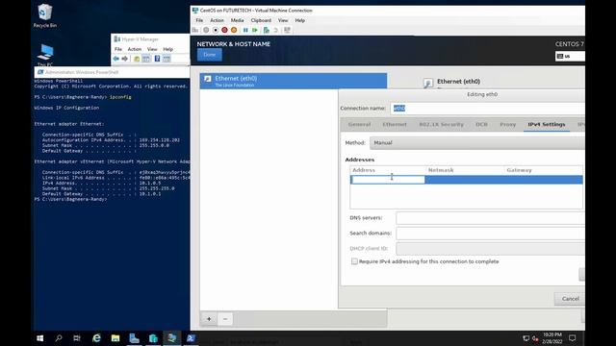Open File menu in VM Connection window
Screen dimensions: 616x346
point(199,20)
